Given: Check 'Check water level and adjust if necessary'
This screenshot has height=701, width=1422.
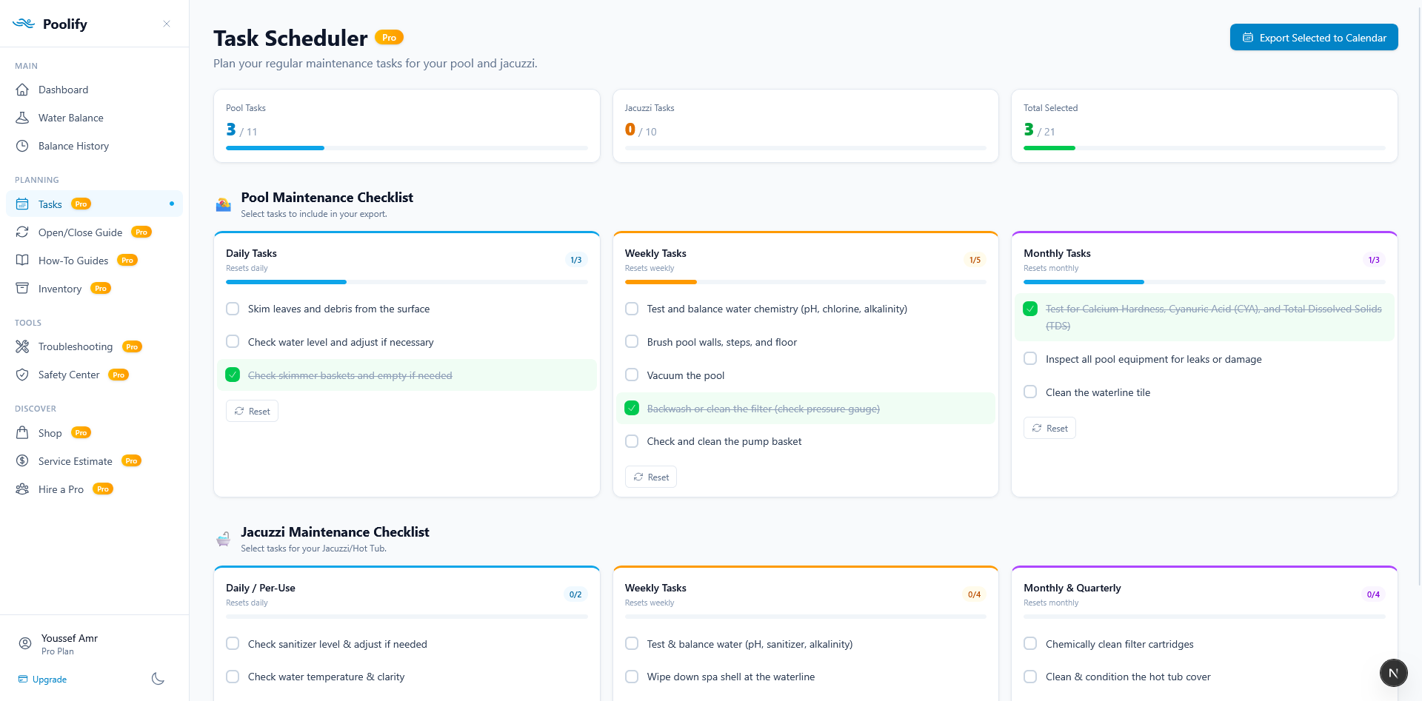Looking at the screenshot, I should tap(233, 341).
